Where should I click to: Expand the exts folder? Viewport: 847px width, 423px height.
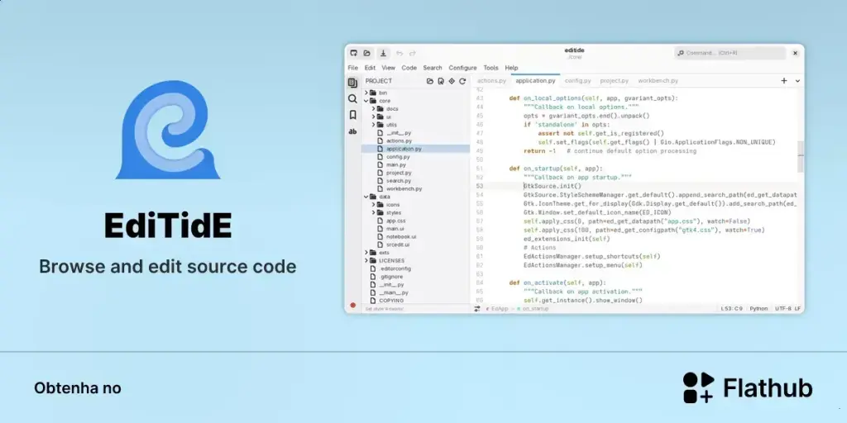click(366, 253)
